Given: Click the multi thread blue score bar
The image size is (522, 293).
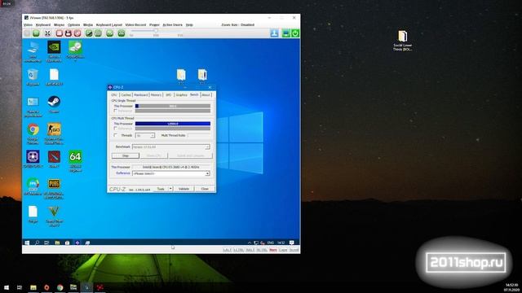Looking at the screenshot, I should click(173, 124).
